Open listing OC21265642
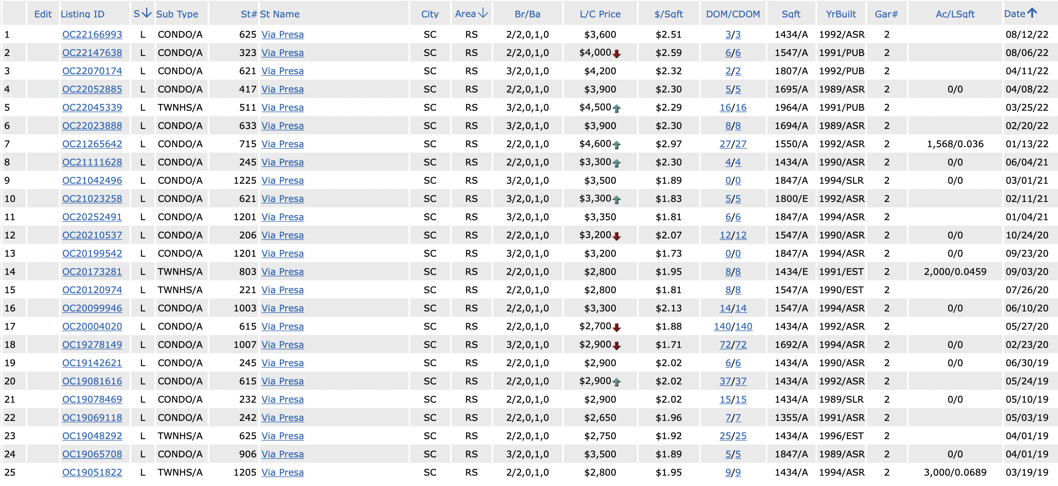 click(92, 144)
